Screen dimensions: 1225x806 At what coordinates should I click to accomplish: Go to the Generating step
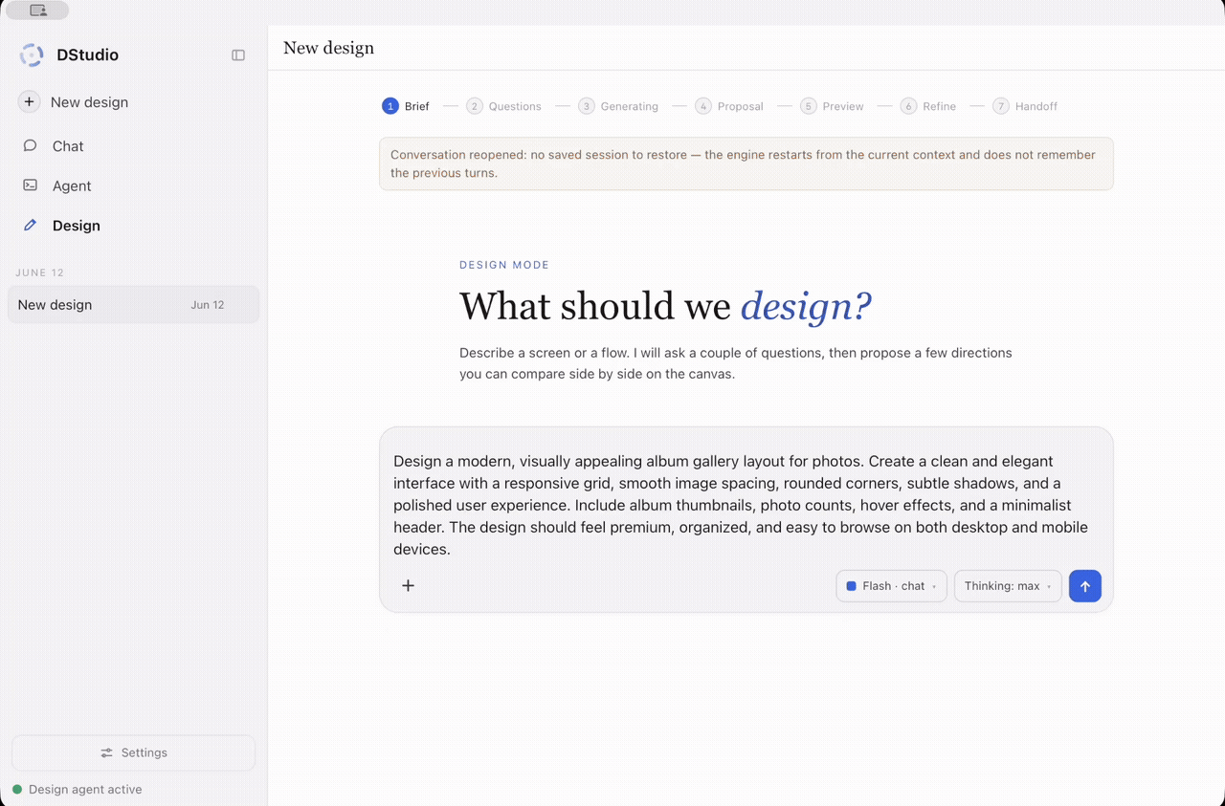coord(618,106)
